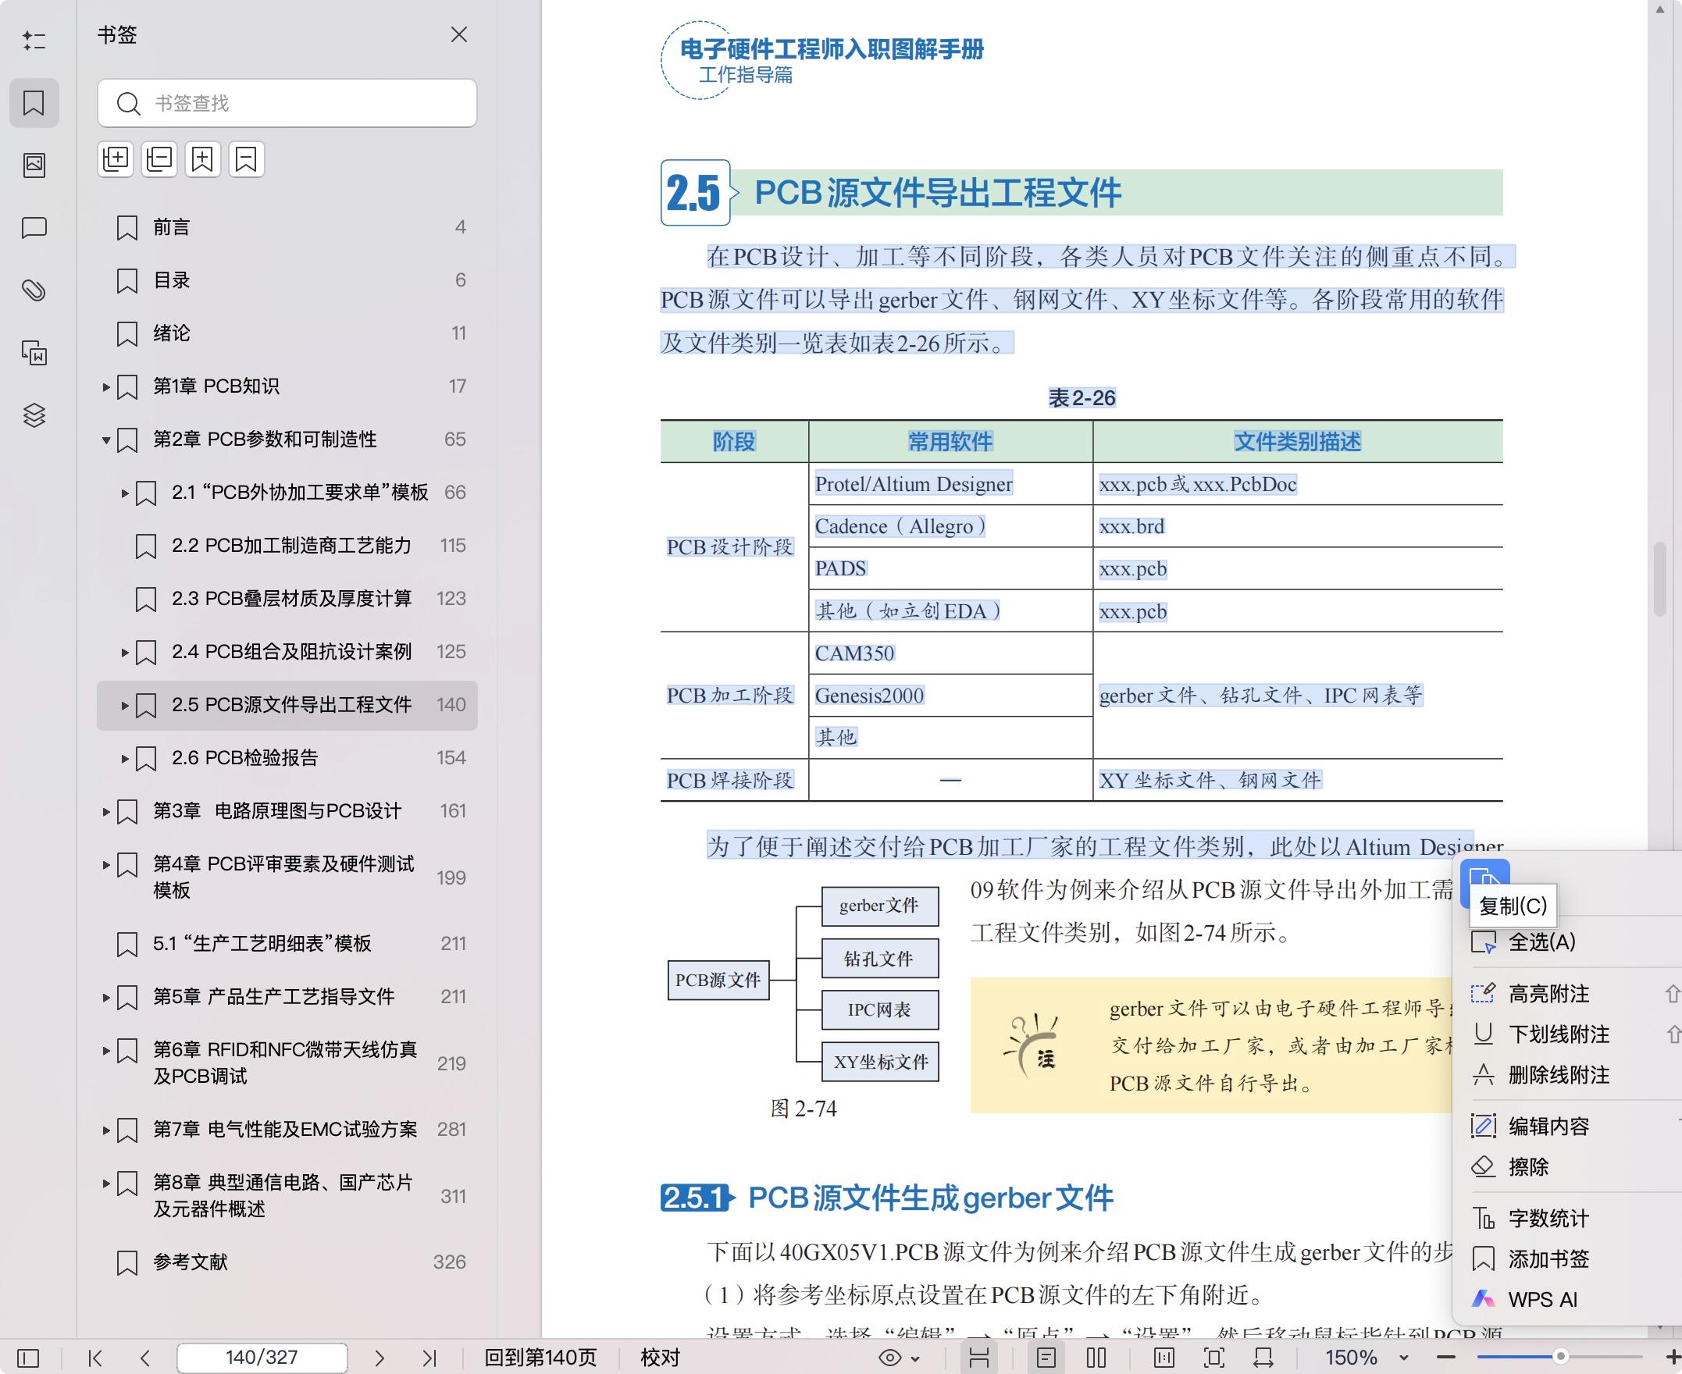The image size is (1682, 1374).
Task: Expand 2.4 PCB组合及阻抗设计案例 bookmark
Action: pos(125,652)
